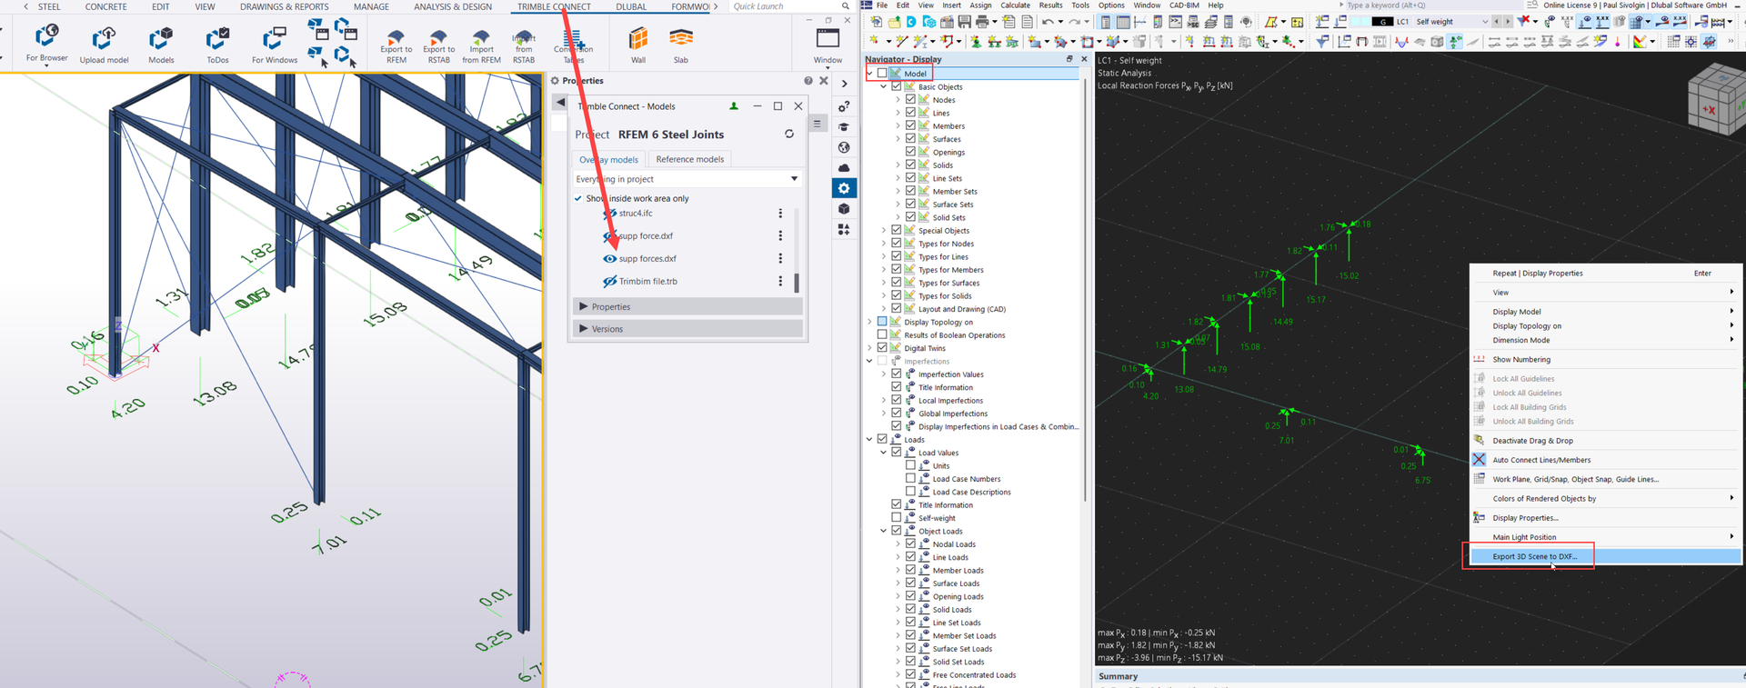
Task: Uncheck the Nodes checkbox in Navigator
Action: point(910,100)
